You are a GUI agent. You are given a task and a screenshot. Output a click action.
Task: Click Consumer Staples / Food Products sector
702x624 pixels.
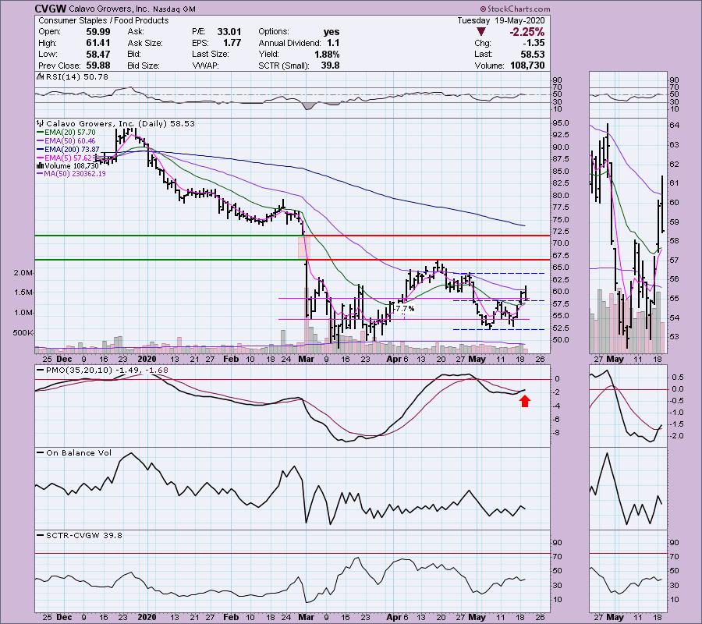[x=104, y=20]
